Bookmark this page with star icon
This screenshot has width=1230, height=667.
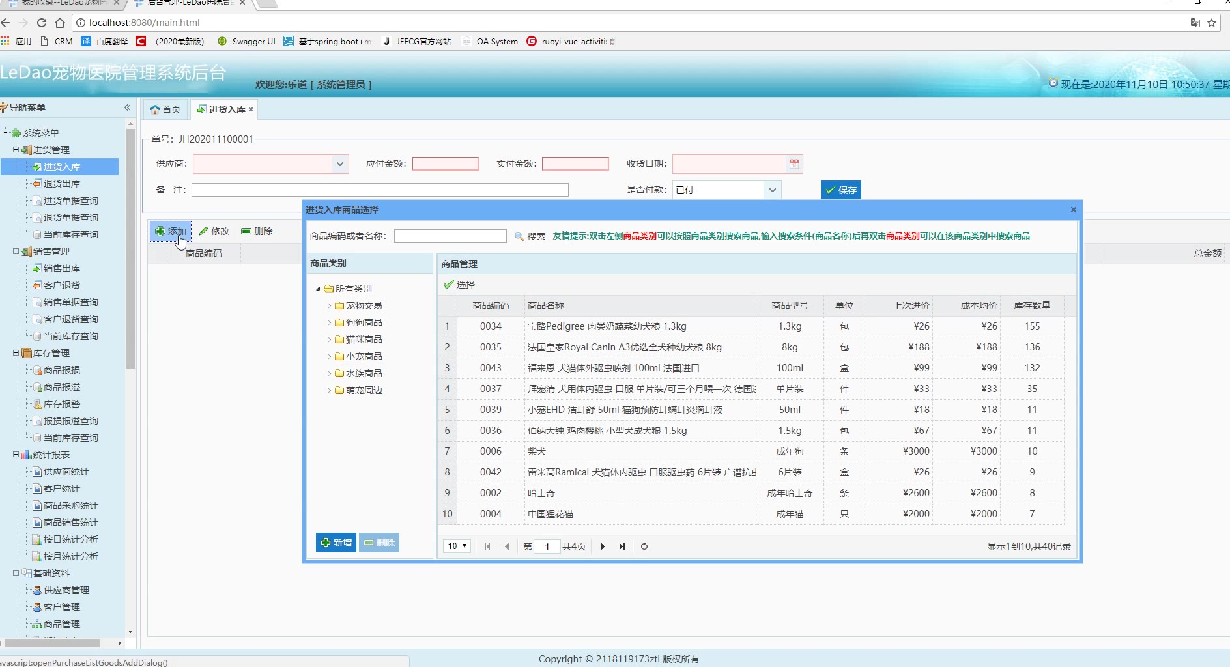[x=1212, y=23]
